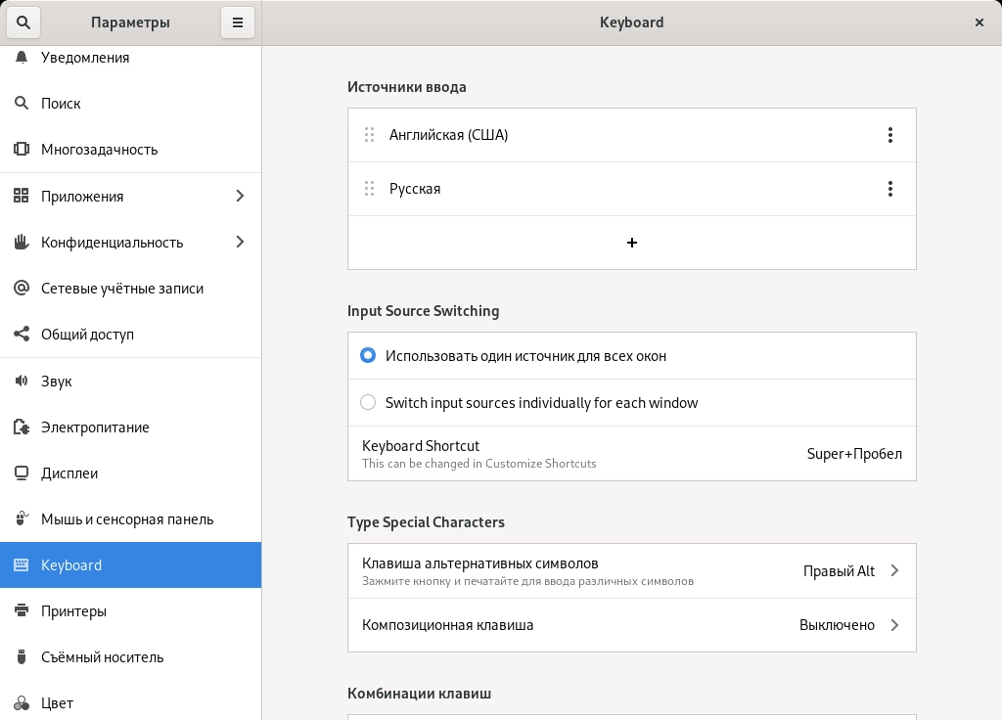
Task: Open options menu for Английская (США)
Action: 890,135
